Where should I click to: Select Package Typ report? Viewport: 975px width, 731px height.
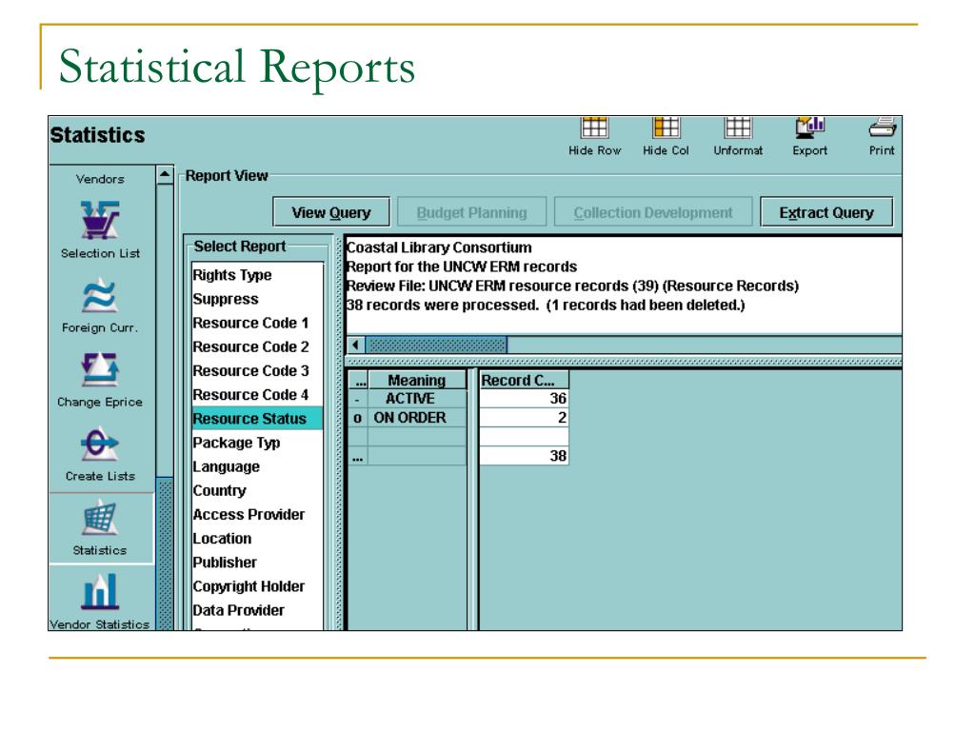click(x=257, y=443)
